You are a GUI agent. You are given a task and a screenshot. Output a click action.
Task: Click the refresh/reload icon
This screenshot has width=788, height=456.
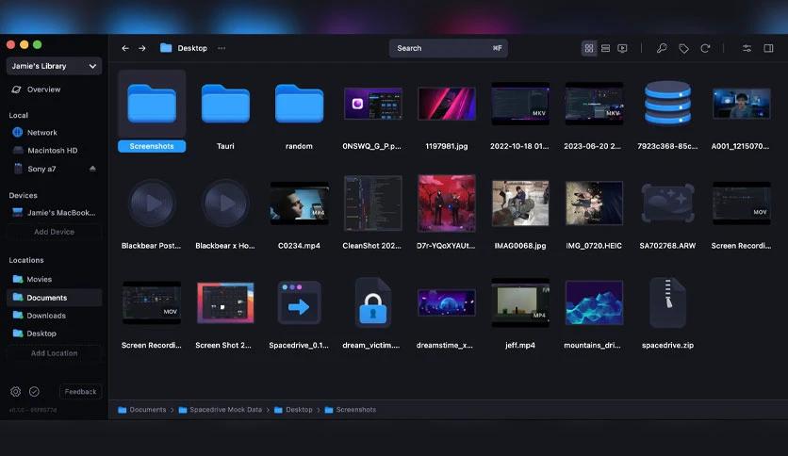[705, 48]
